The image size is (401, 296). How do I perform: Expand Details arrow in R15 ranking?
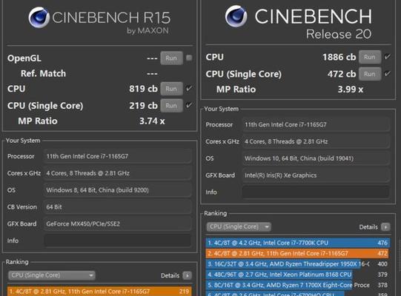[x=188, y=275]
